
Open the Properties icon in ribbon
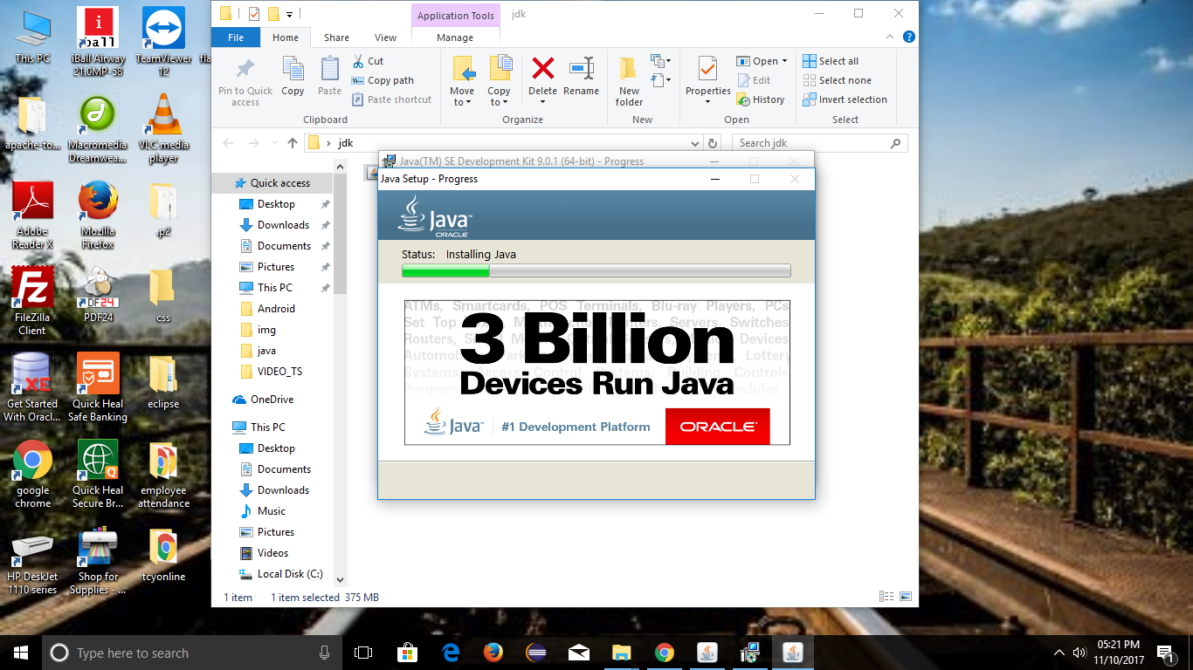point(707,69)
